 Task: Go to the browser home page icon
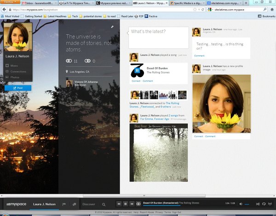pyautogui.click(x=272, y=10)
